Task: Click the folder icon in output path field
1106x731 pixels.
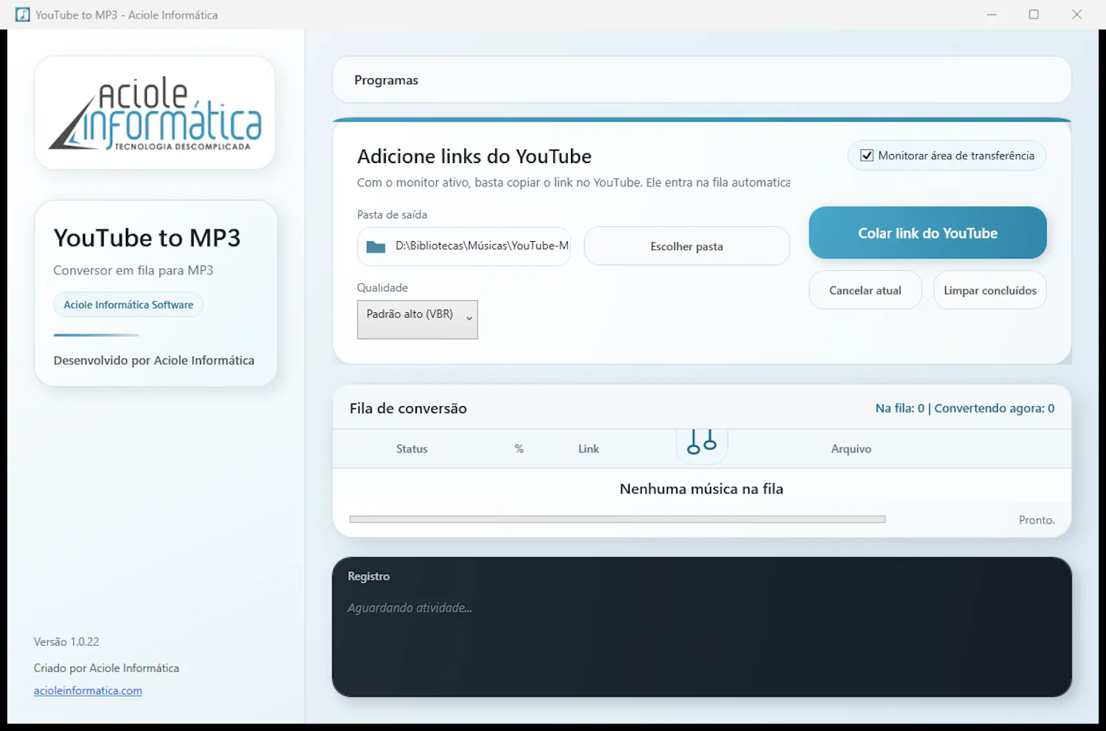Action: [375, 247]
